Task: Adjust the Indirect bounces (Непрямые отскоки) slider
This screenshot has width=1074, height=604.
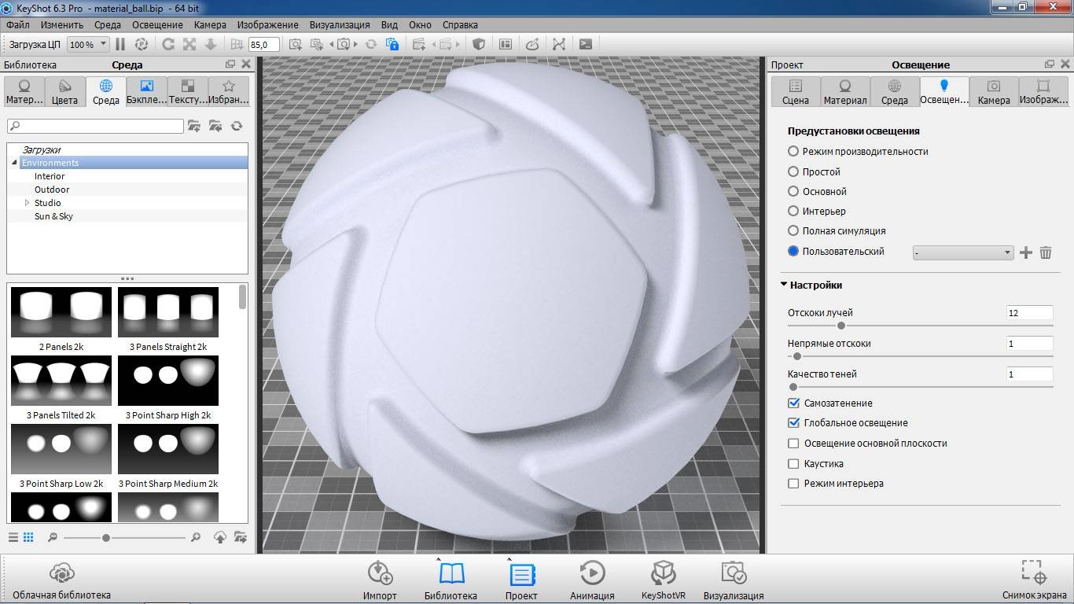Action: [x=797, y=355]
